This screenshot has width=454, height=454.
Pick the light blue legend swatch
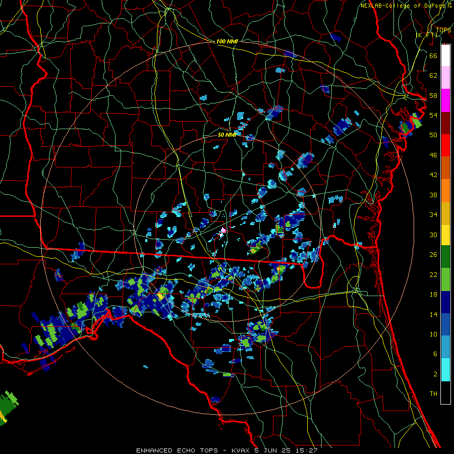tap(445, 347)
